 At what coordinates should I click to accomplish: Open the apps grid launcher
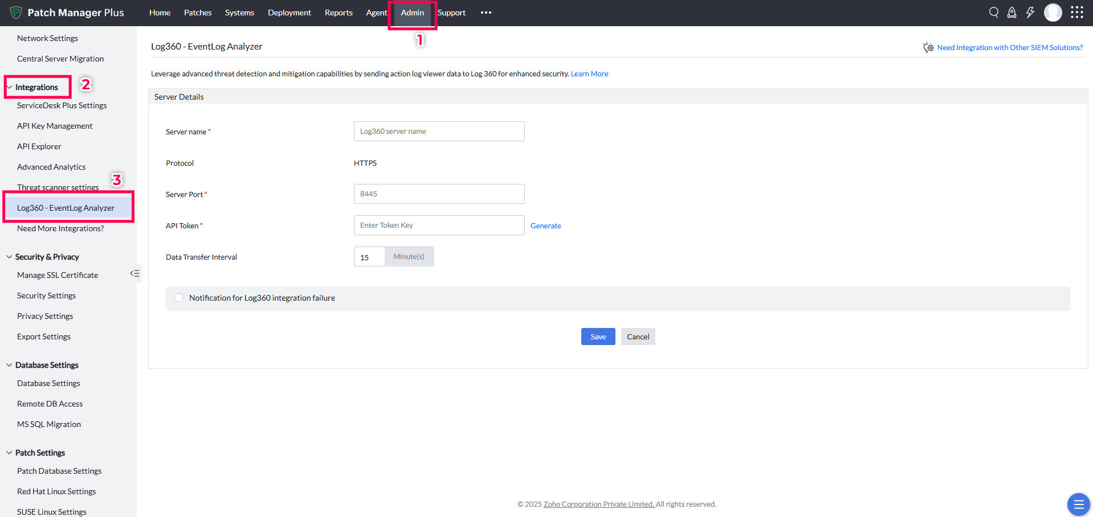(x=1077, y=13)
